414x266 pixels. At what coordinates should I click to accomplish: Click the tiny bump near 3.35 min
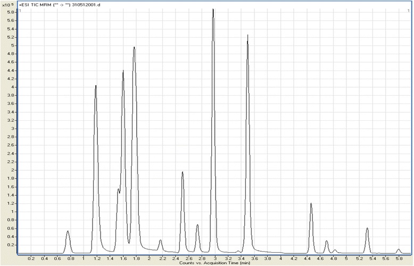(x=238, y=251)
